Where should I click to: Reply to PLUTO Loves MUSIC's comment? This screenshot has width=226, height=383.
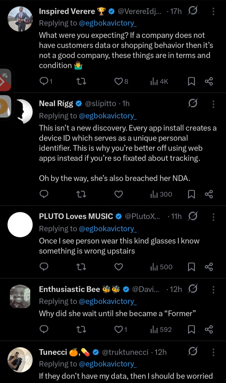[44, 267]
